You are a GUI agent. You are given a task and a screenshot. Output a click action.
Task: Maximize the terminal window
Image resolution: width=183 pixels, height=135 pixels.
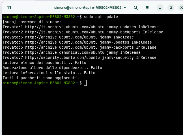171,8
